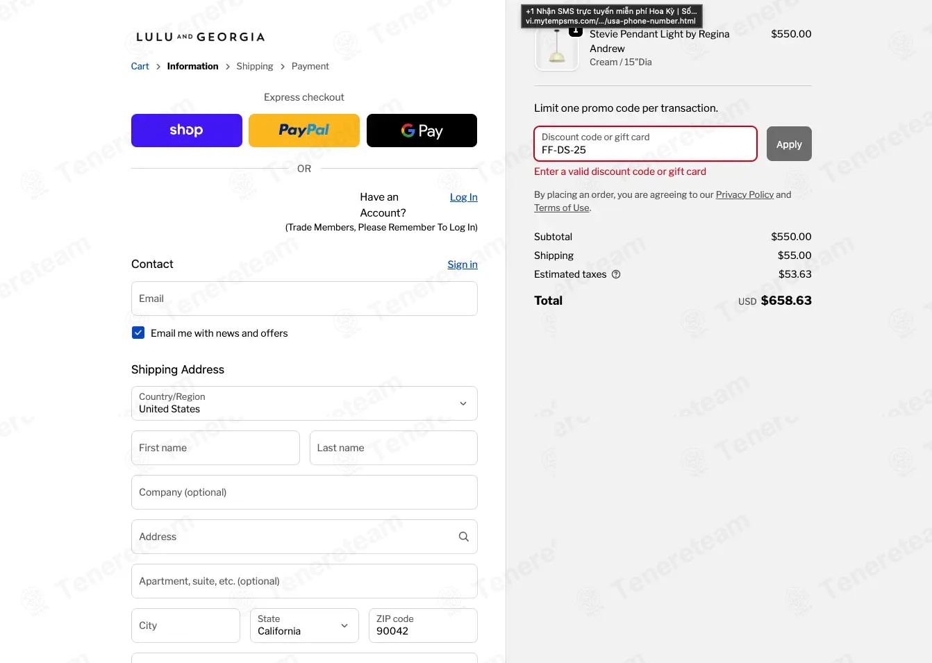Pay with Shop Pay express checkout
This screenshot has height=663, width=932.
coord(187,131)
